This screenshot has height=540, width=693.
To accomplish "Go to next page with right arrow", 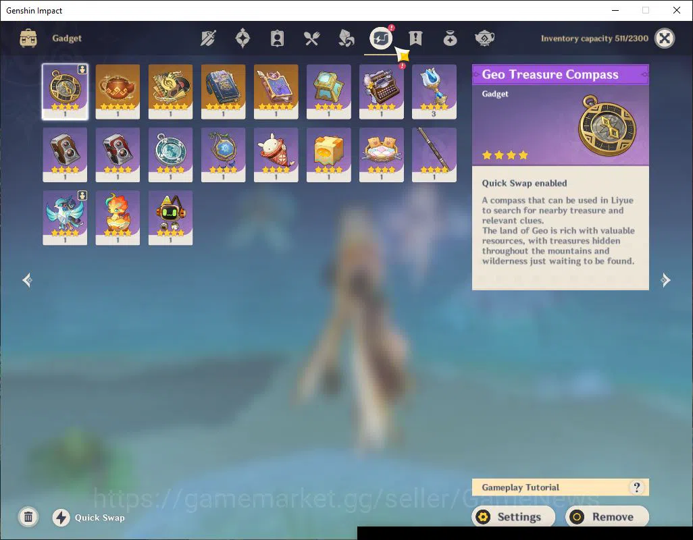I will tap(665, 280).
